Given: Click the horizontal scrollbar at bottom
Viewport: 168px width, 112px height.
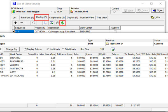Looking at the screenshot, I should (75, 109).
